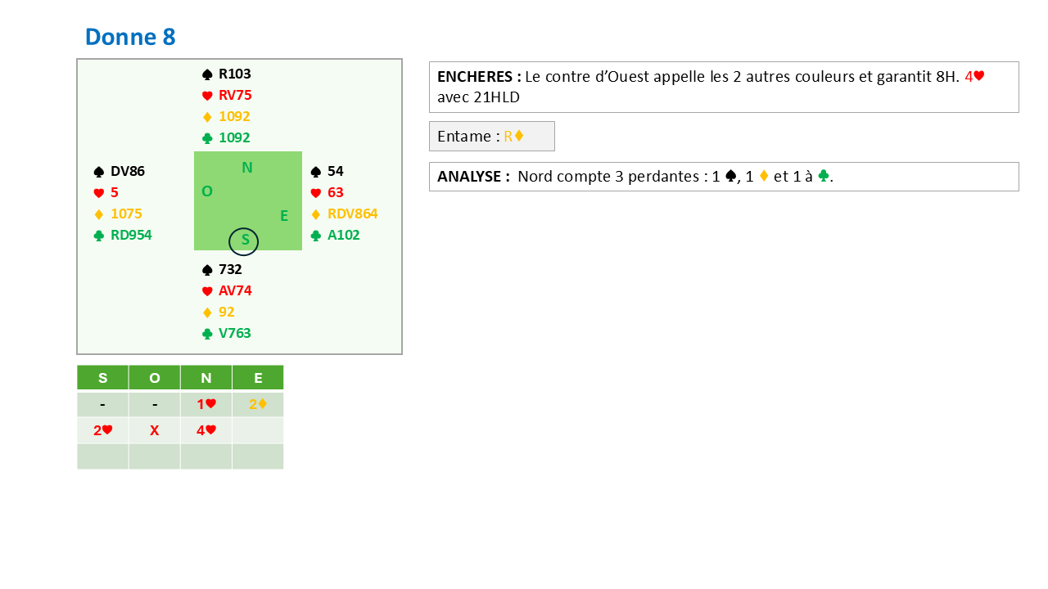This screenshot has width=1048, height=589.
Task: Click the diamond icon in the Entame box
Action: click(x=518, y=137)
